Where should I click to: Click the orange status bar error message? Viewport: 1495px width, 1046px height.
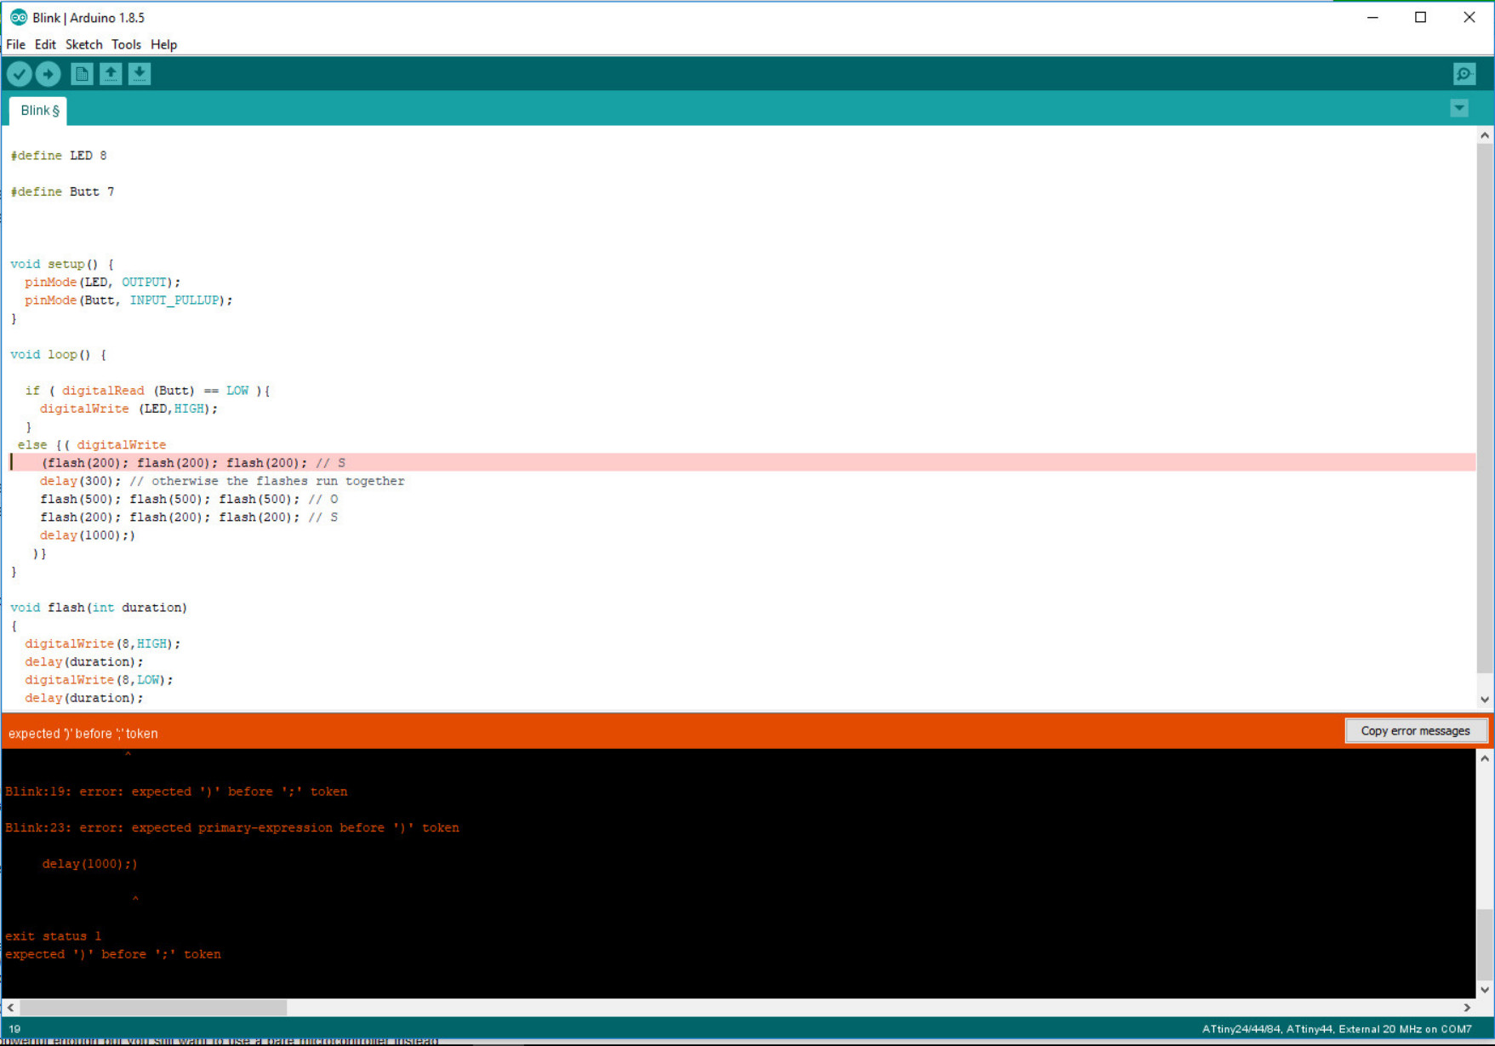[x=83, y=734]
